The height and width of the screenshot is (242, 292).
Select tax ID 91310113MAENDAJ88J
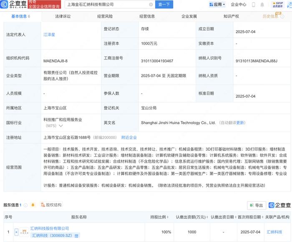point(257,61)
